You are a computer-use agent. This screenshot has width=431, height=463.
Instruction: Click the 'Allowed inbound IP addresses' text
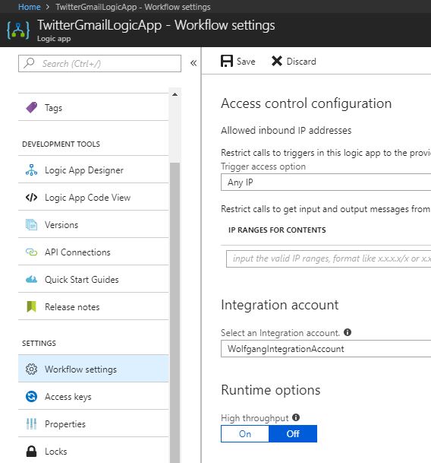point(286,130)
